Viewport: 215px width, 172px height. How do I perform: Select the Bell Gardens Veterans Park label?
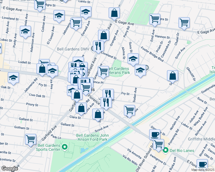click(119, 71)
